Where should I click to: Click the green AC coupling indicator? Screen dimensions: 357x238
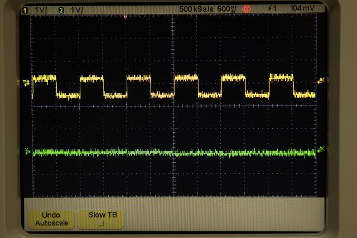pyautogui.click(x=321, y=149)
